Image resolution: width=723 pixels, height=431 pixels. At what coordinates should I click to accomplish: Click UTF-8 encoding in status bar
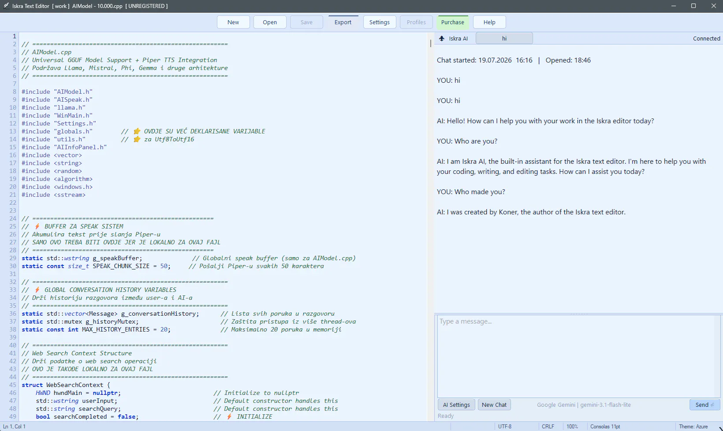505,426
